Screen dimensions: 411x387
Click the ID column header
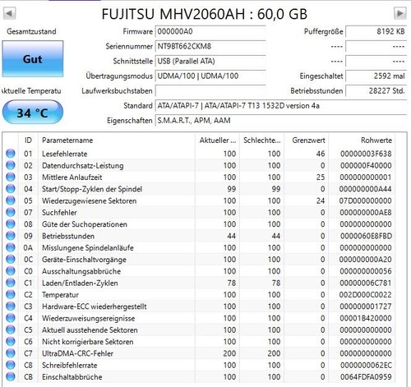pos(28,141)
